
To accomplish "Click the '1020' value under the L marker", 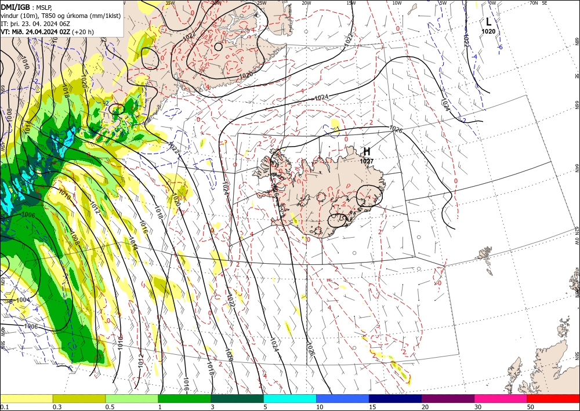I will coord(488,32).
